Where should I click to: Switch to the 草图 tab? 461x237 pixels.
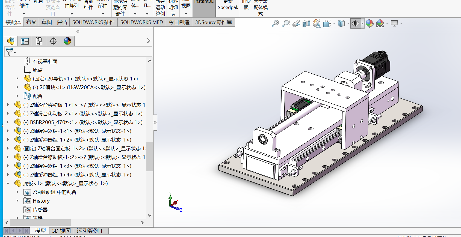(x=47, y=22)
